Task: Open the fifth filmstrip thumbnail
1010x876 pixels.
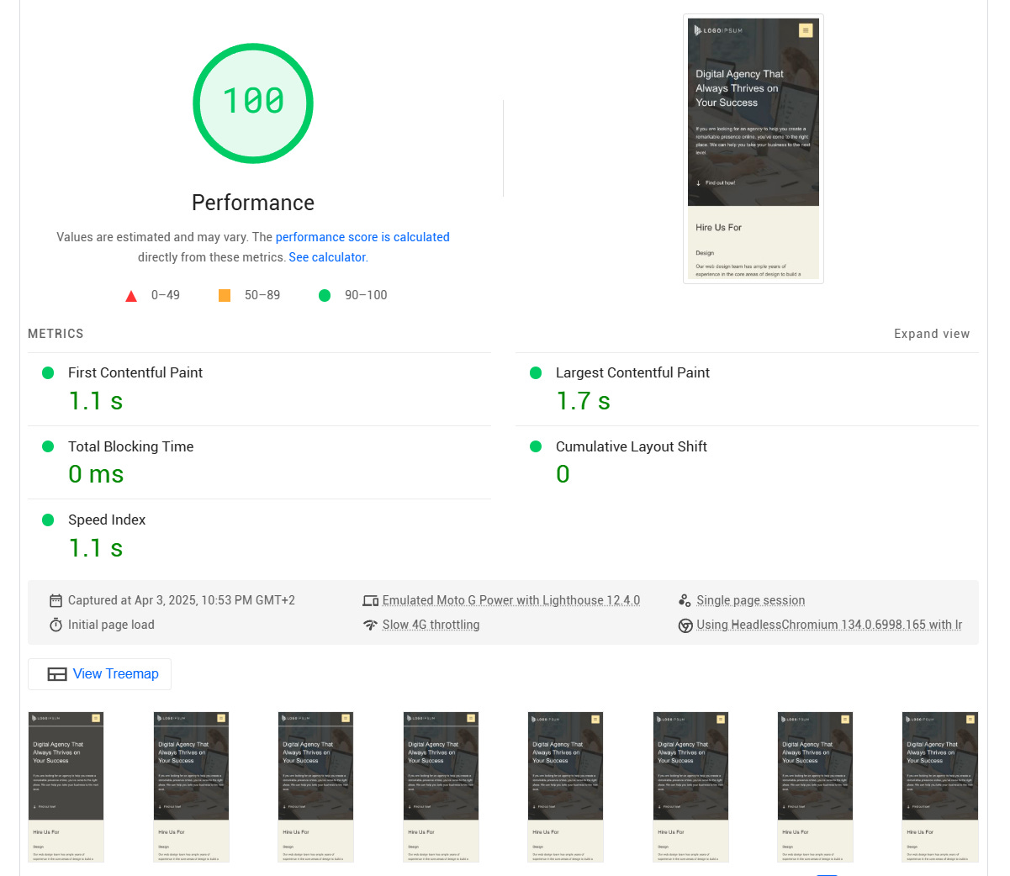Action: coord(565,787)
